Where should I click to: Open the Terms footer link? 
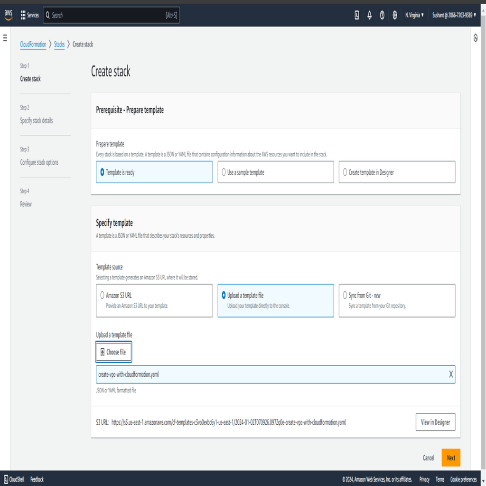[x=440, y=479]
